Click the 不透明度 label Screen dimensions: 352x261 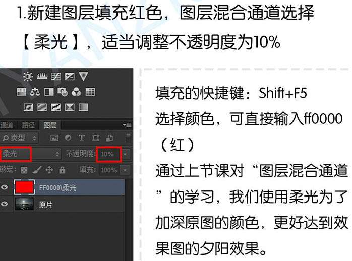tap(80, 154)
